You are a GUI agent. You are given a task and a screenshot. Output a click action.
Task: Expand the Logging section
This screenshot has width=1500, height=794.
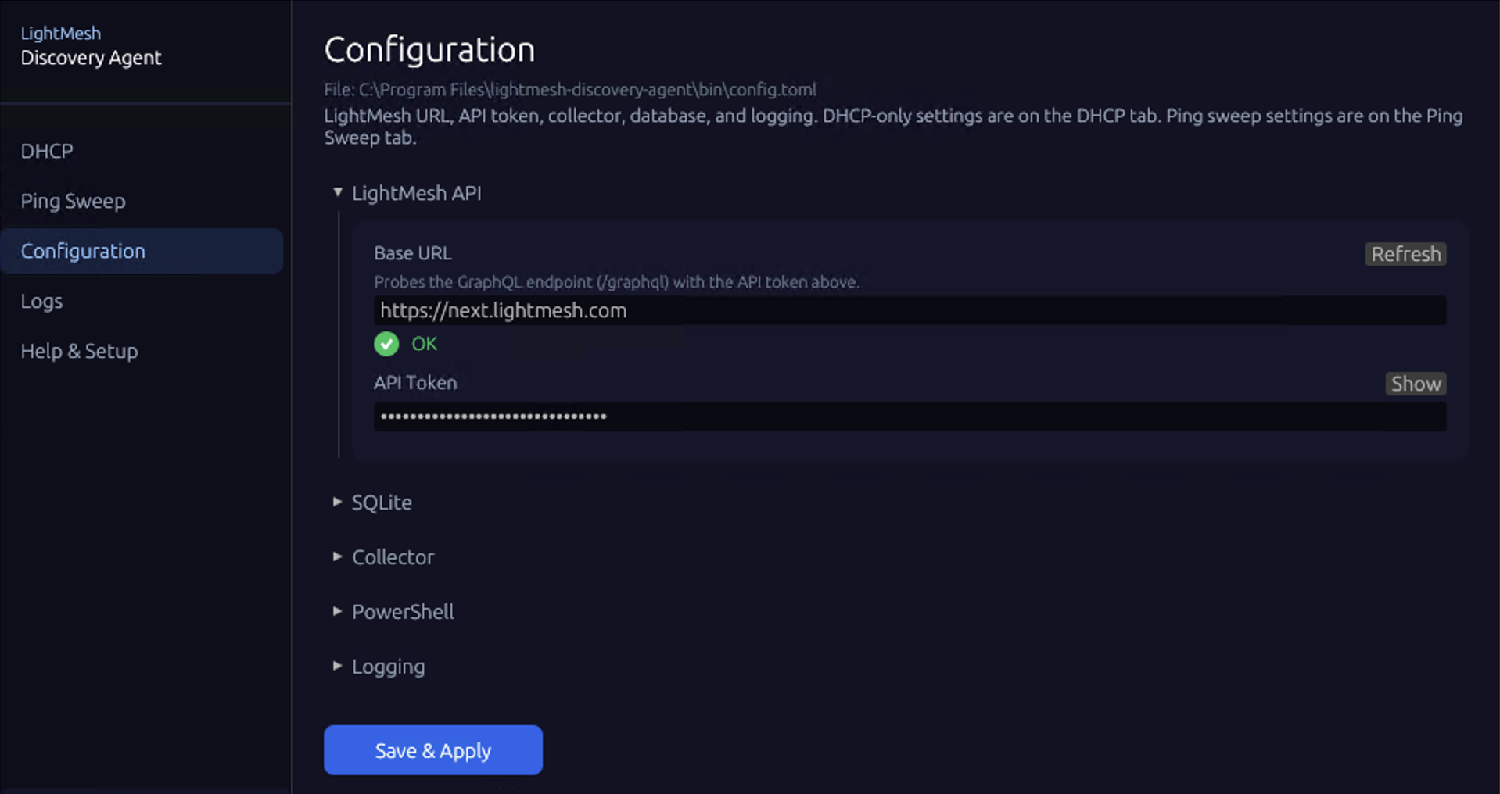coord(379,667)
